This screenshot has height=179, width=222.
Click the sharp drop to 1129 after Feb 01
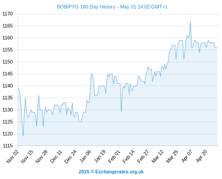pyautogui.click(x=122, y=112)
